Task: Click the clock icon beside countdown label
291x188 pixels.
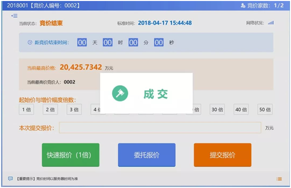Action: coord(30,43)
